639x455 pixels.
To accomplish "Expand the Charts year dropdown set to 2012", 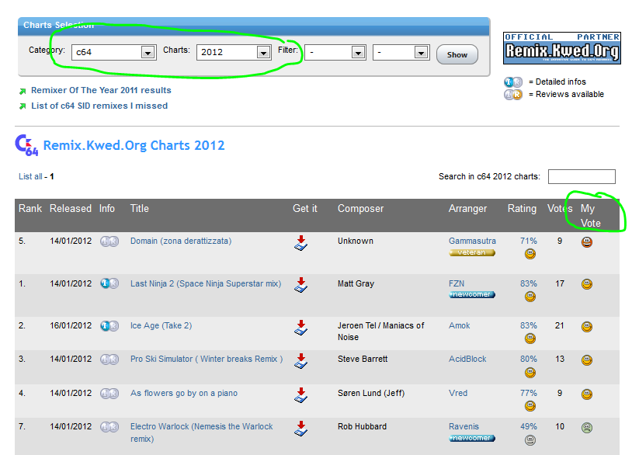I will pyautogui.click(x=232, y=53).
